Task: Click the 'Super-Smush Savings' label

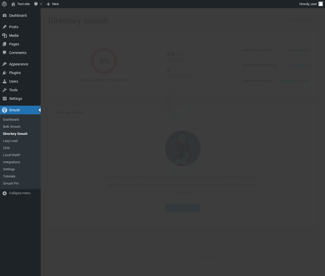Action: pyautogui.click(x=258, y=81)
